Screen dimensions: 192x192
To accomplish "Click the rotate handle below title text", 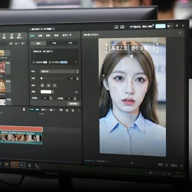I will click(x=131, y=56).
